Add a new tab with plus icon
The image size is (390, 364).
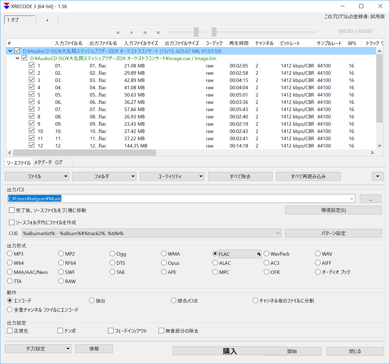point(47,20)
